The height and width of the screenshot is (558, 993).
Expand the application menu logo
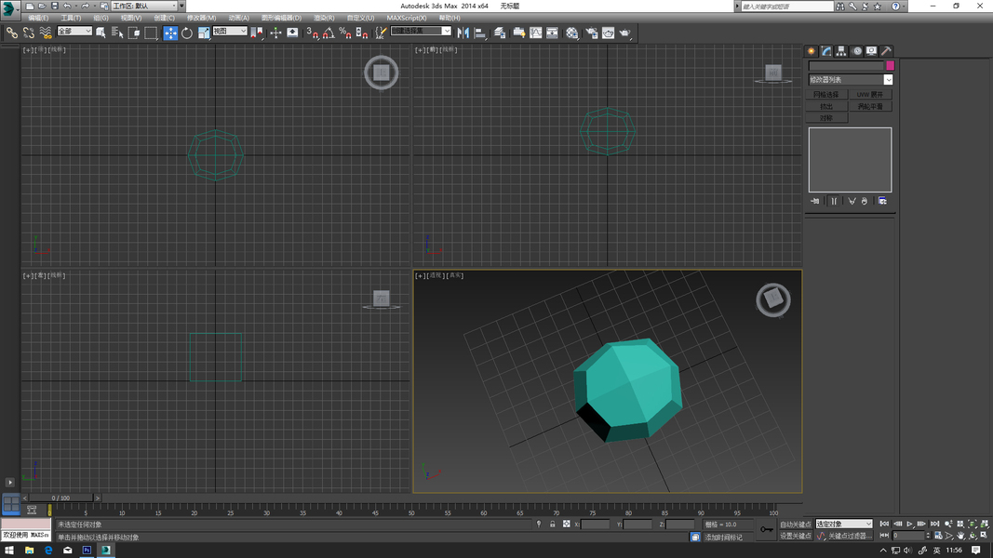pyautogui.click(x=9, y=8)
